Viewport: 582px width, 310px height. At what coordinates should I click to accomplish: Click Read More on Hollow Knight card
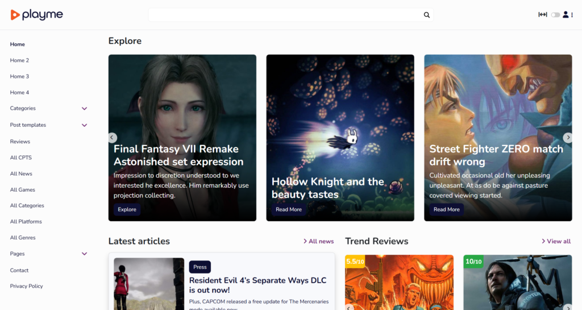coord(288,209)
